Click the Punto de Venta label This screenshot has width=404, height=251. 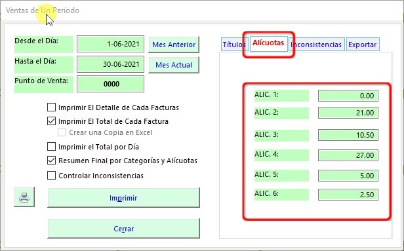pos(44,84)
